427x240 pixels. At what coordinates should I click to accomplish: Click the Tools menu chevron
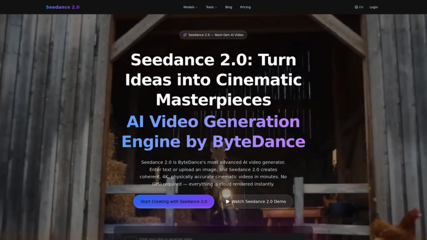tap(216, 7)
